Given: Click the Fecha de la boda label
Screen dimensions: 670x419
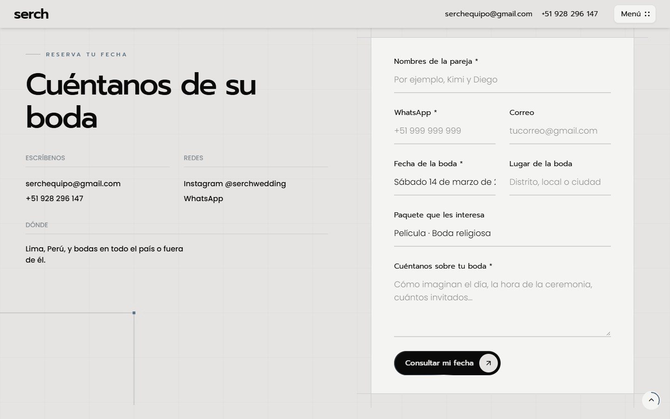Looking at the screenshot, I should (429, 164).
